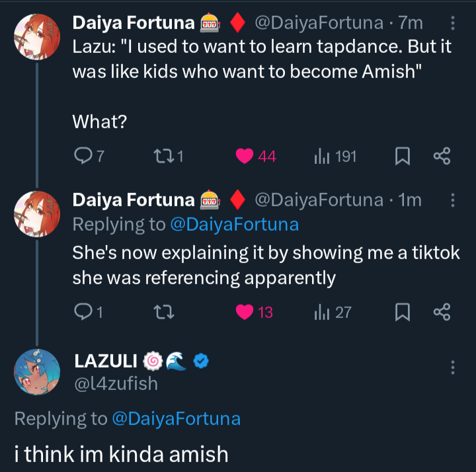Open more options on LAZULI's tweet
Image resolution: width=476 pixels, height=472 pixels.
[452, 368]
